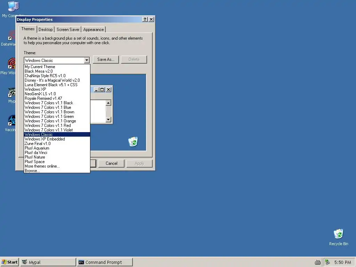
Task: Click the Cancel button
Action: [x=112, y=163]
